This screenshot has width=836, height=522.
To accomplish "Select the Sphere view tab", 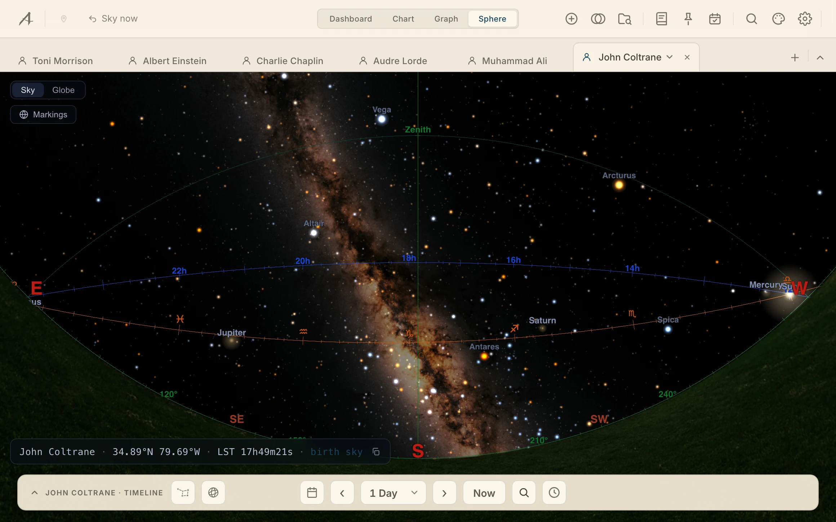I will point(492,19).
